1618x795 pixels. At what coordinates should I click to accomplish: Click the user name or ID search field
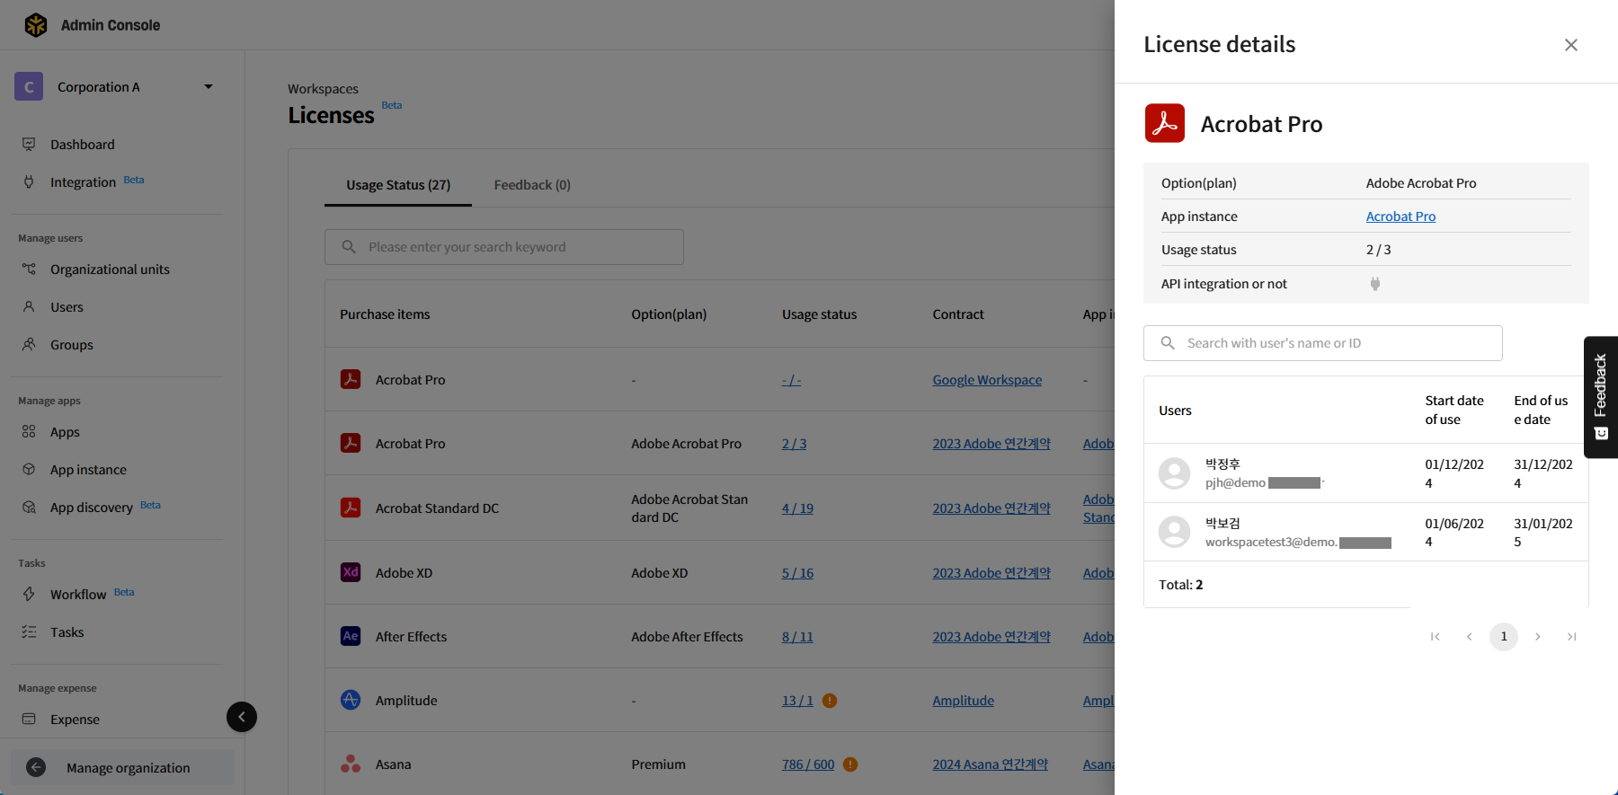1322,343
